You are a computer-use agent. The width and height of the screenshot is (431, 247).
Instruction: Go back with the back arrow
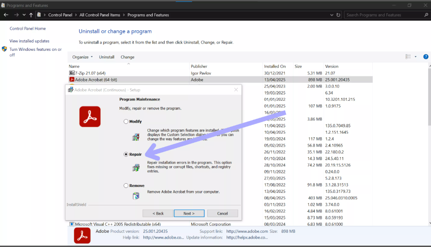coord(6,15)
